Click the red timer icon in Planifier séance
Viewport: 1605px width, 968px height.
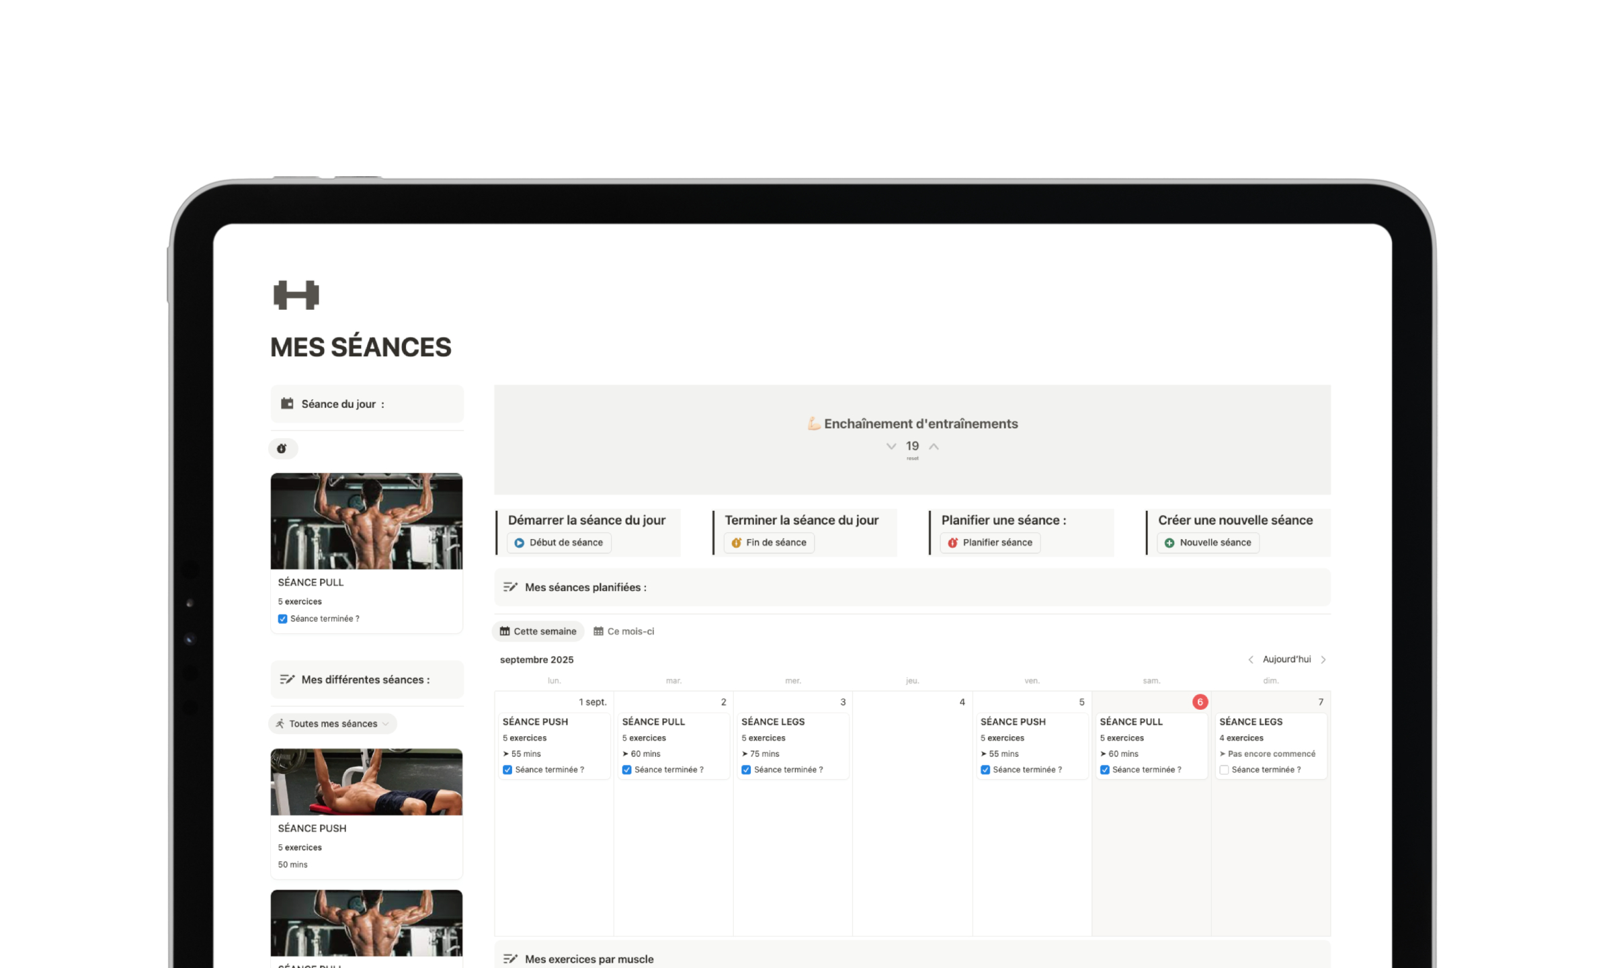point(952,542)
